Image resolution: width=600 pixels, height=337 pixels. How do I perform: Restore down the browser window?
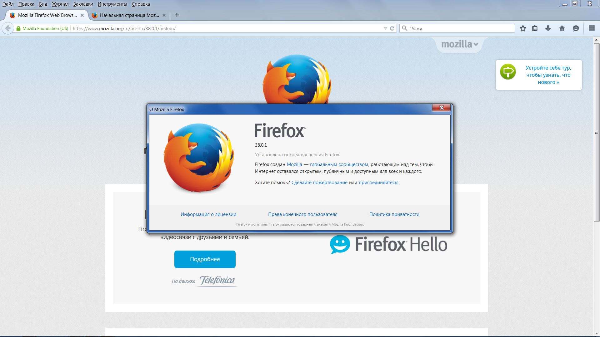click(575, 4)
